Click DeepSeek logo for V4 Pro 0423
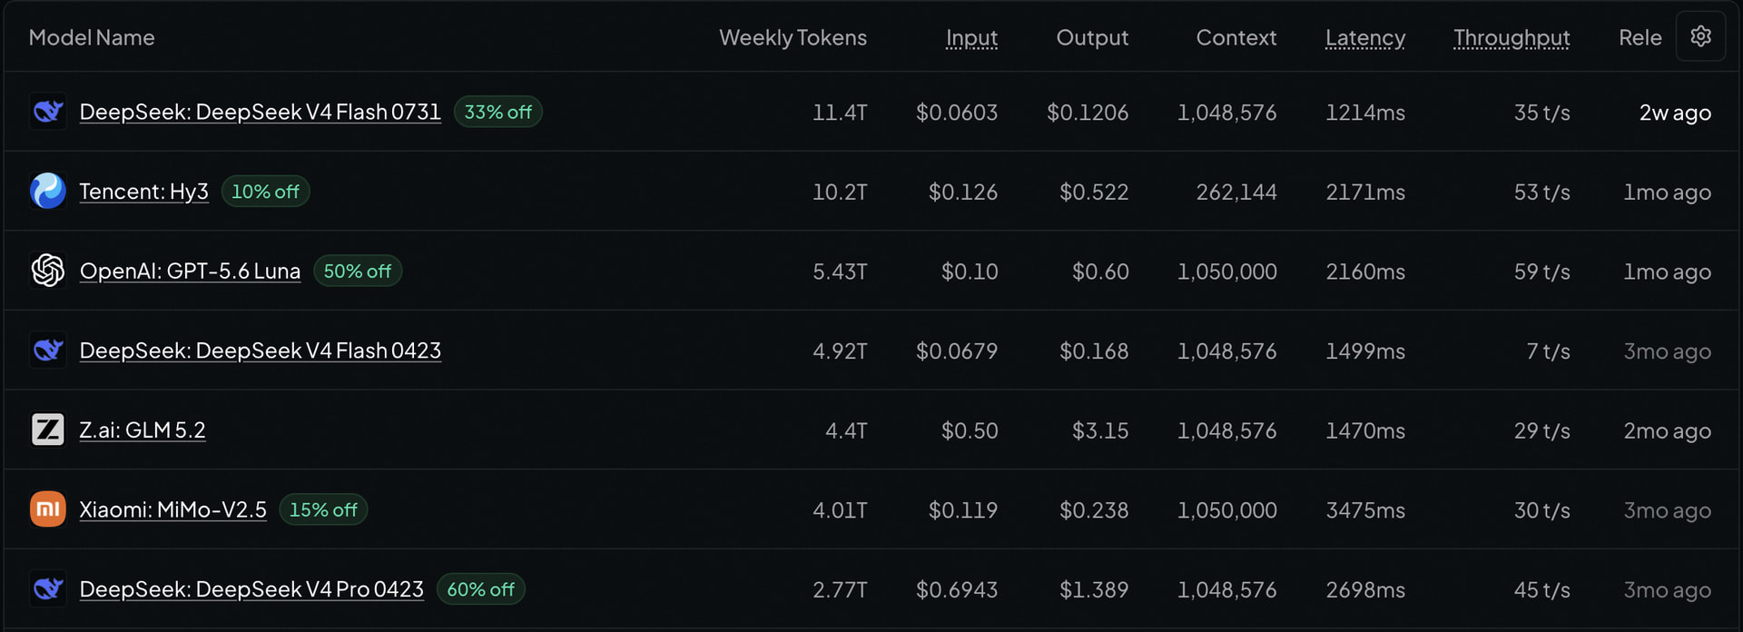Viewport: 1743px width, 632px height. (48, 589)
